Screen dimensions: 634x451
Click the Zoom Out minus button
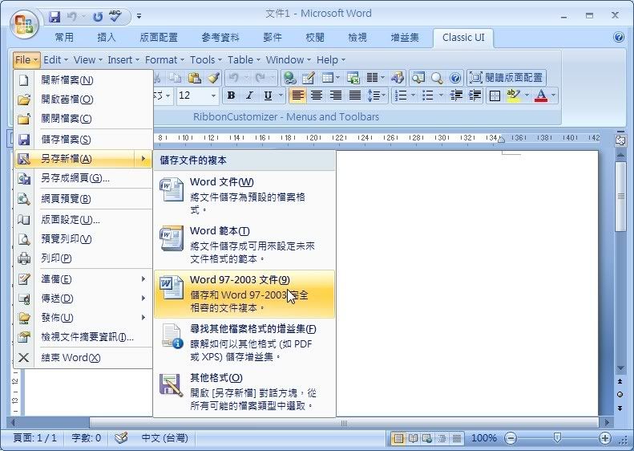(x=511, y=438)
